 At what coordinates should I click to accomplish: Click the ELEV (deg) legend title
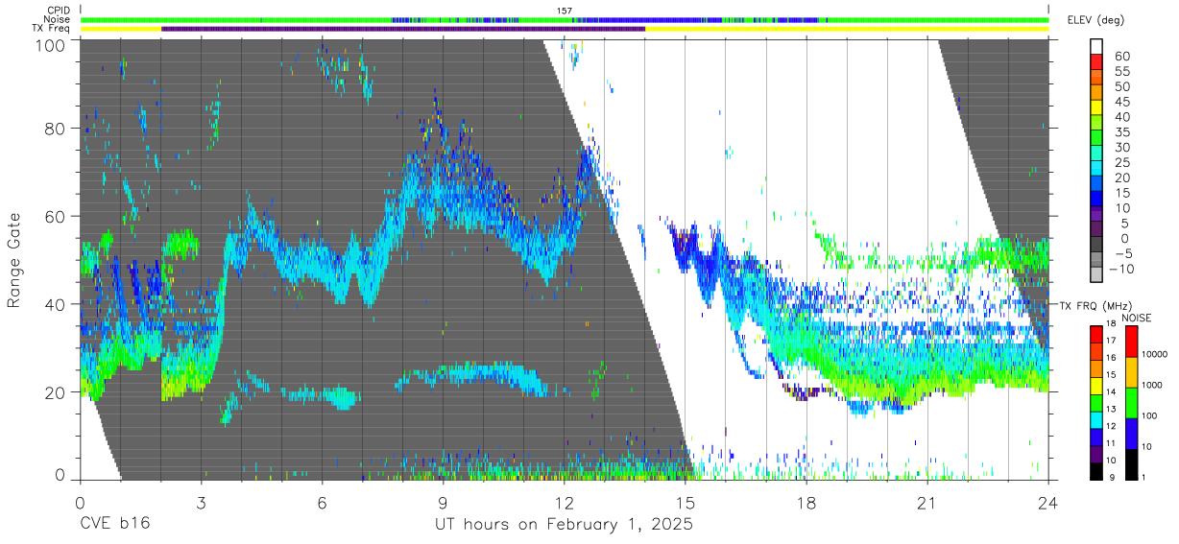pyautogui.click(x=1095, y=20)
